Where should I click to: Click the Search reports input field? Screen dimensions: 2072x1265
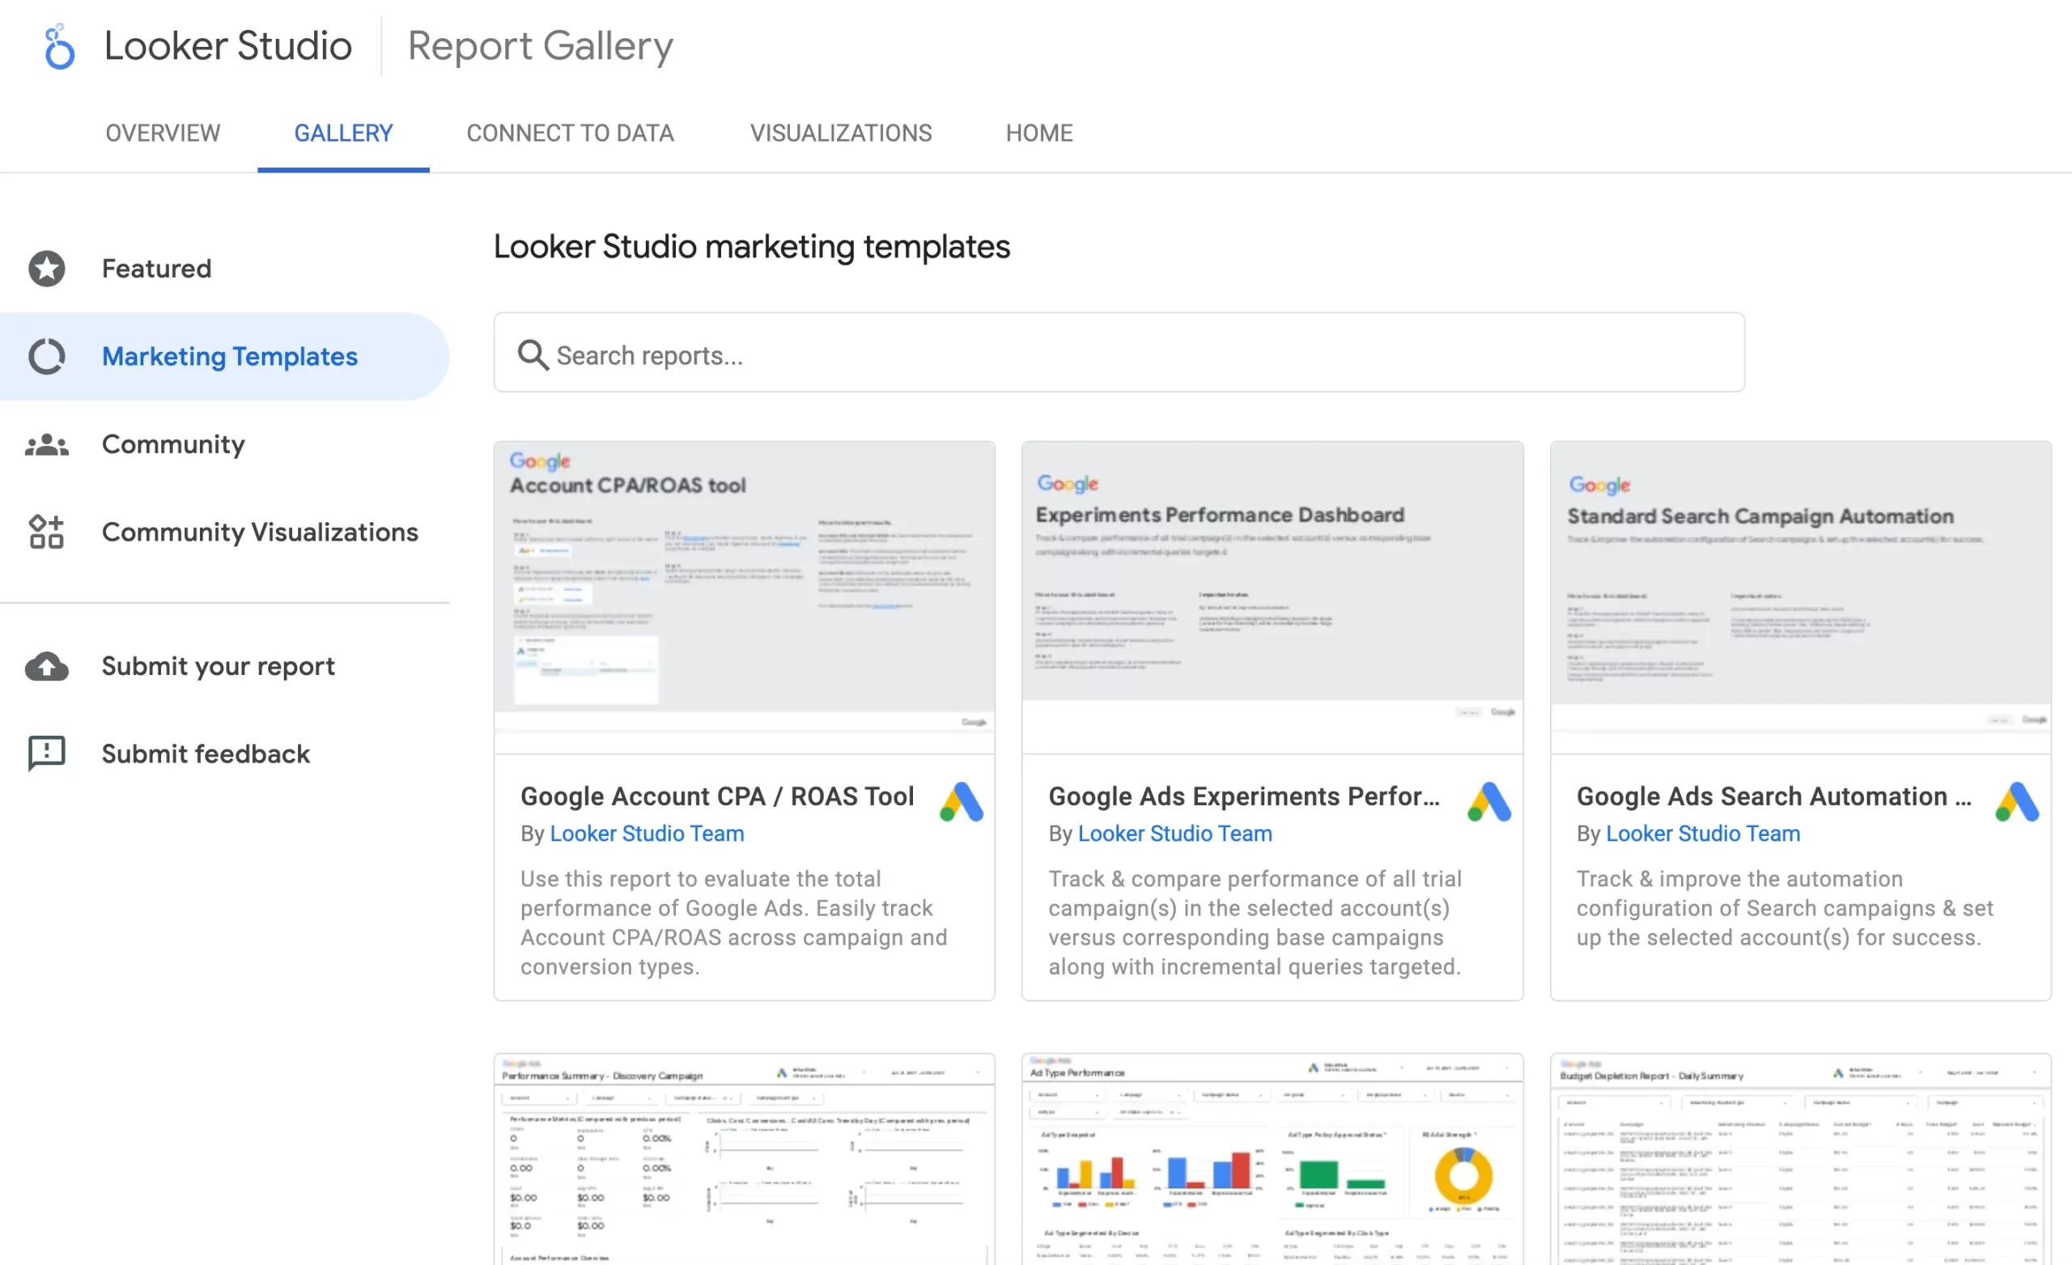coord(1136,355)
